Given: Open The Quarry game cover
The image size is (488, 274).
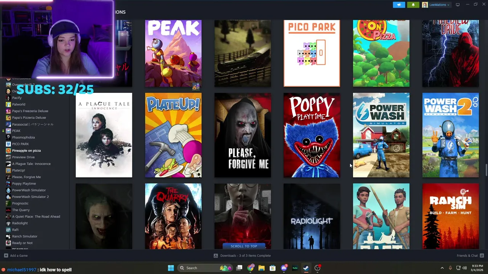Looking at the screenshot, I should 173,216.
